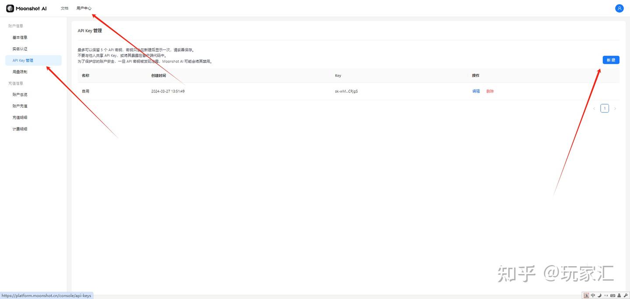Image resolution: width=630 pixels, height=299 pixels.
Task: Click the Key column header
Action: click(x=338, y=75)
